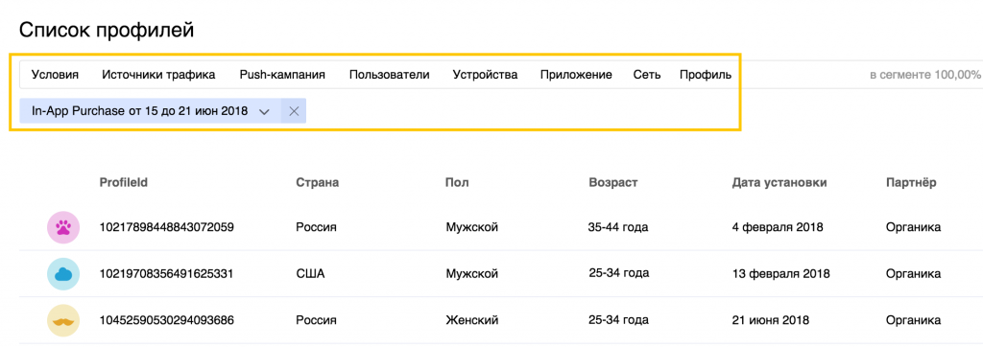The width and height of the screenshot is (983, 348).
Task: Open the Устройства filter menu
Action: click(x=485, y=75)
